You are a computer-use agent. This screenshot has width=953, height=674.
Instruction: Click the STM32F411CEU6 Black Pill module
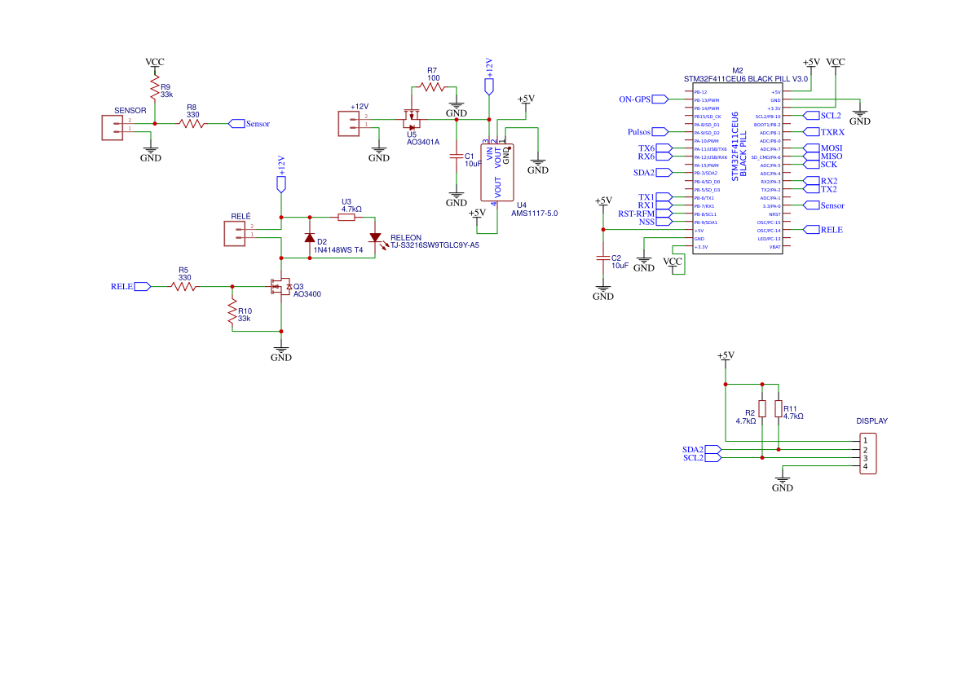point(737,169)
